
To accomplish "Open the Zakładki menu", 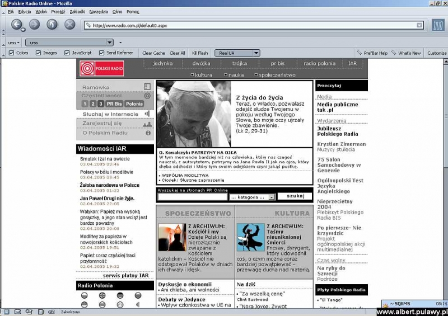I will pyautogui.click(x=77, y=11).
